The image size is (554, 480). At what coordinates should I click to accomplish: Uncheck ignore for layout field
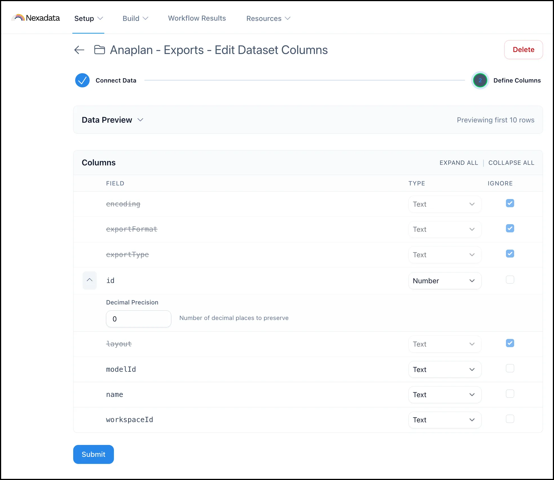tap(510, 343)
